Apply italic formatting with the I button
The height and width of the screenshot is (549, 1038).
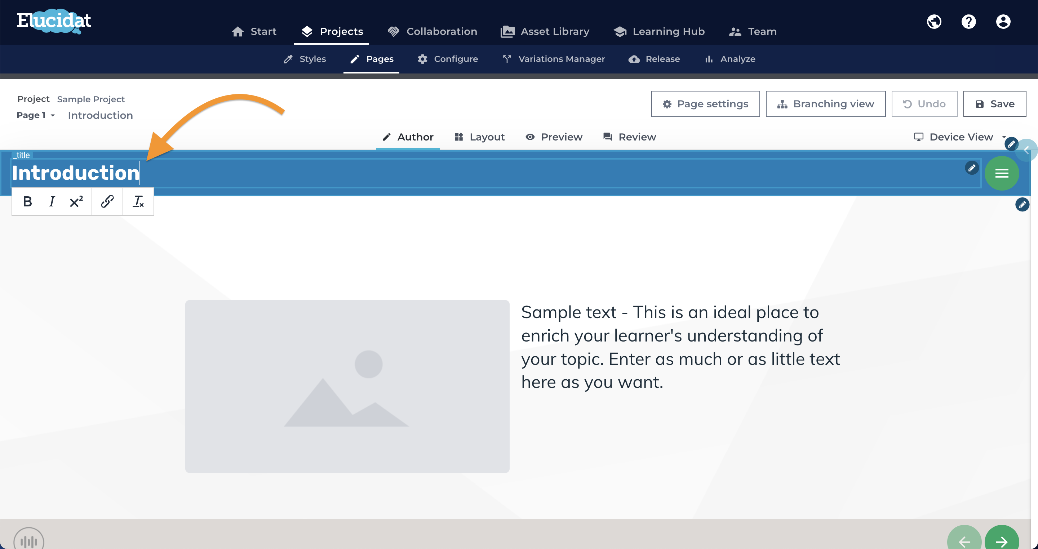tap(52, 201)
